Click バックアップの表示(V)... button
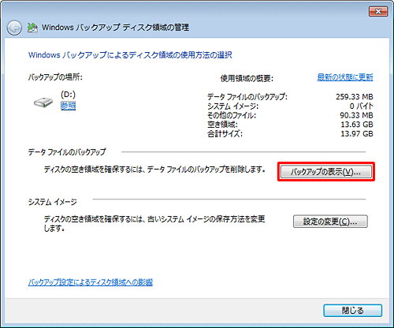The width and height of the screenshot is (394, 328). pos(326,172)
